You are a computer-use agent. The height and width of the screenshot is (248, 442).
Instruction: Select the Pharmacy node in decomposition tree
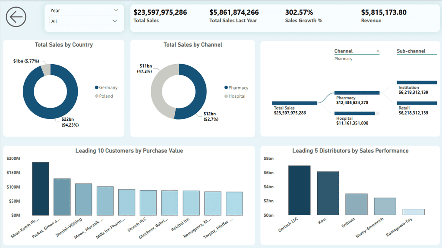[357, 93]
